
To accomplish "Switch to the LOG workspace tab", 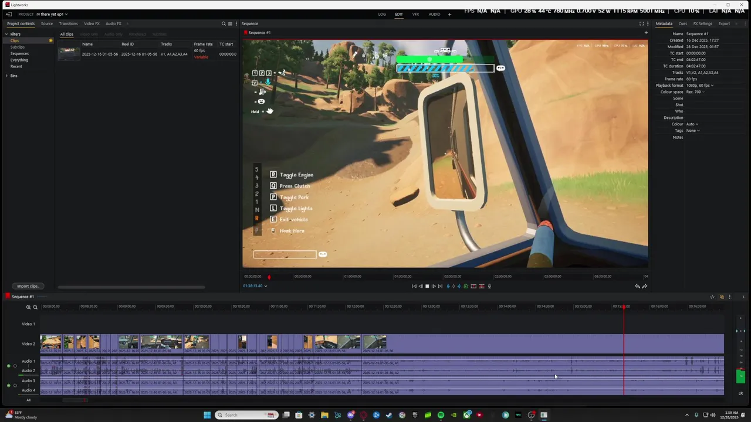I will (382, 14).
